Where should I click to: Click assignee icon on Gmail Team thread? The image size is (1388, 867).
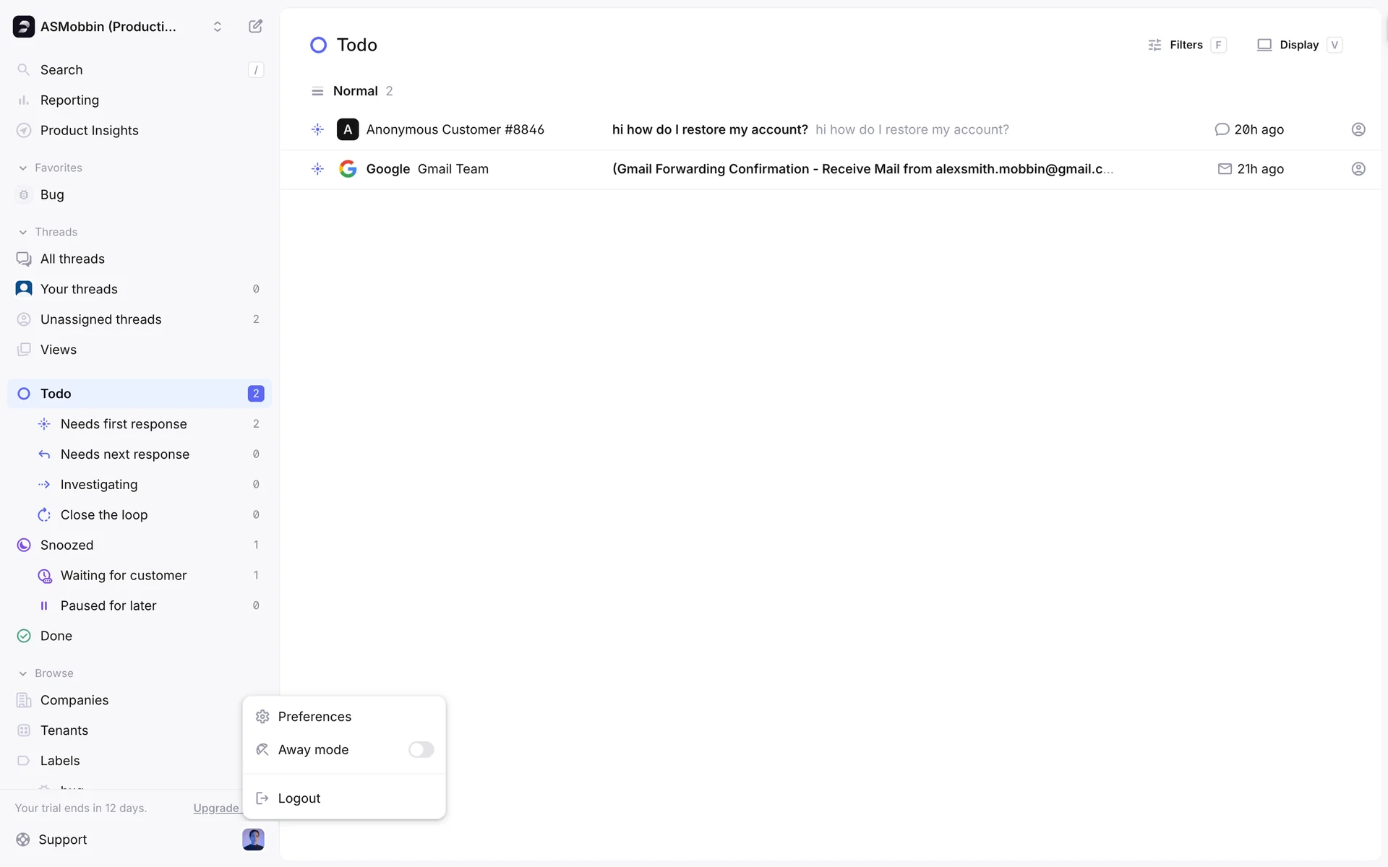[1358, 169]
